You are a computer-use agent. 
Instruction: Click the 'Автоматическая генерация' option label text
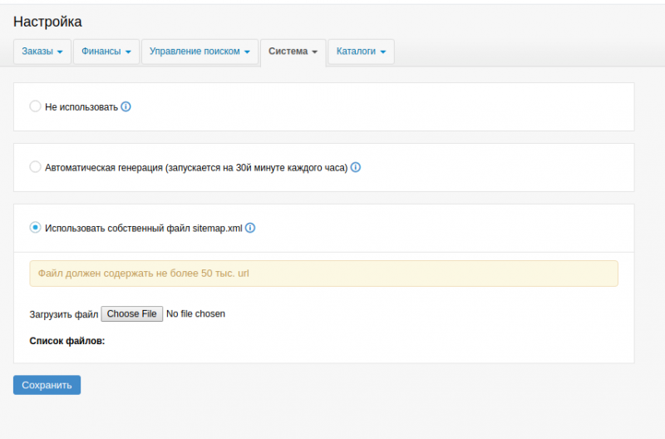point(196,167)
